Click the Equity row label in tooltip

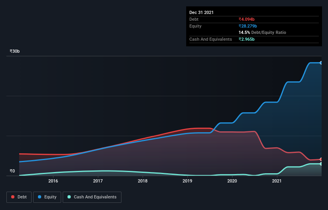click(x=195, y=26)
